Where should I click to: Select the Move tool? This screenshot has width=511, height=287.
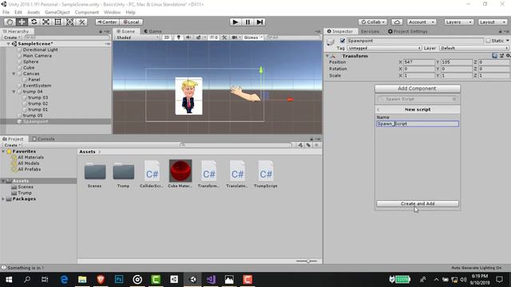22,22
